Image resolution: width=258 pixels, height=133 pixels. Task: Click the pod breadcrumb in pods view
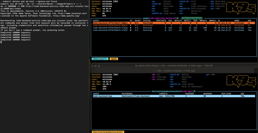(x=114, y=59)
